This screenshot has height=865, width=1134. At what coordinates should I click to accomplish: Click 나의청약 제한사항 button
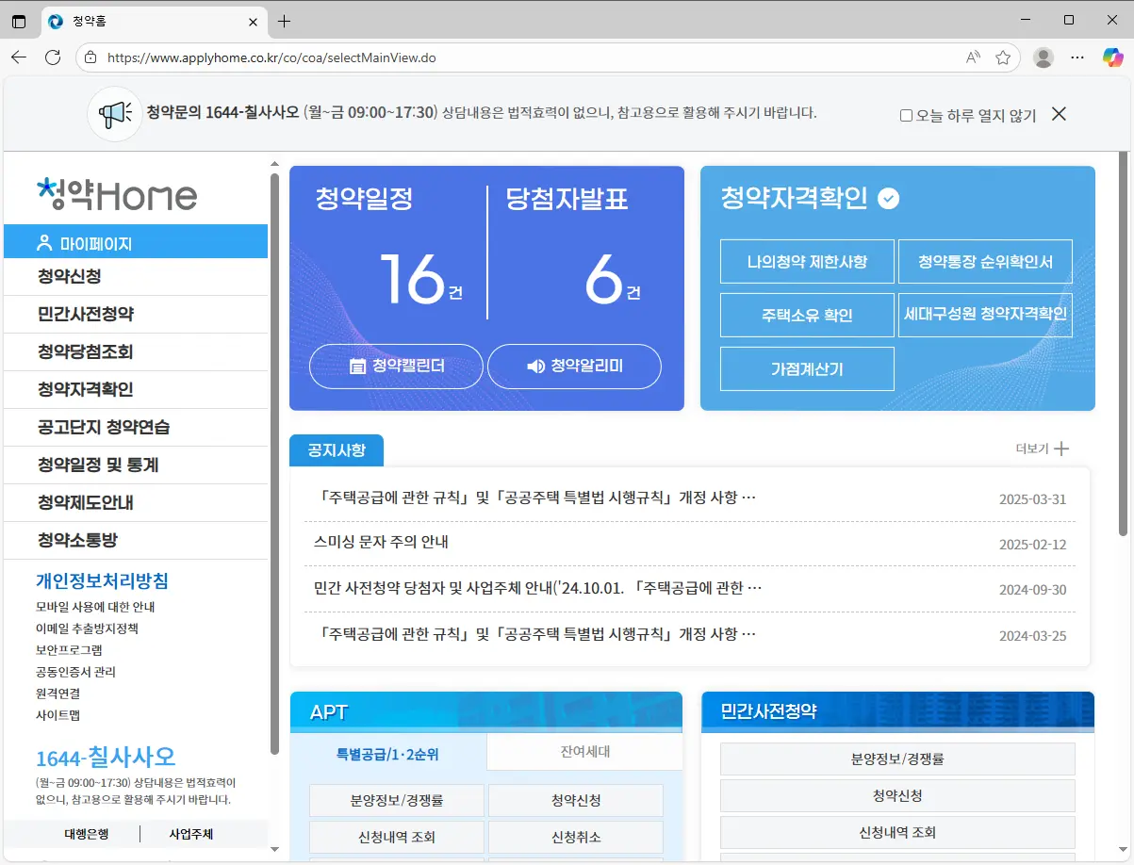(806, 261)
